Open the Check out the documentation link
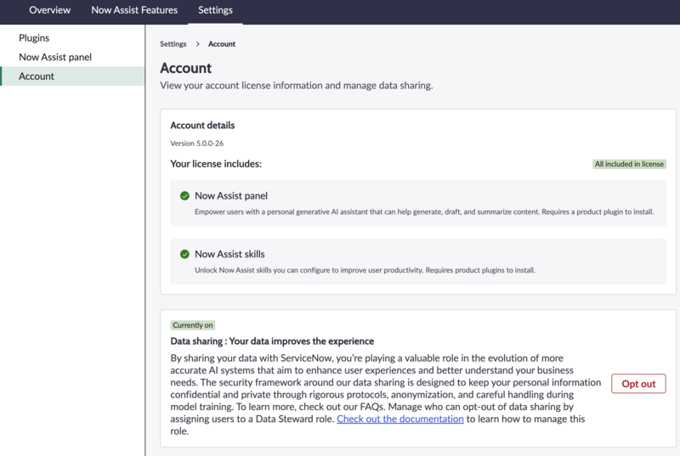 399,419
